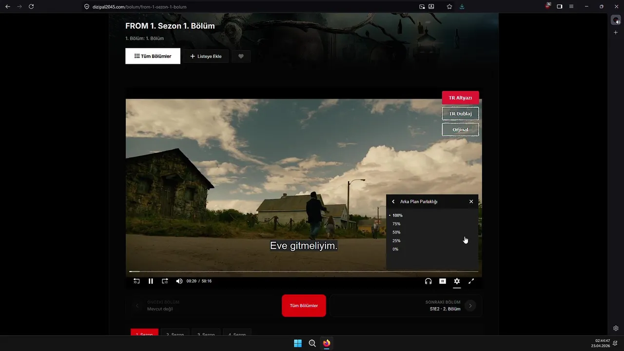Click the Firefox taskbar icon
Viewport: 624px width, 351px height.
(327, 343)
